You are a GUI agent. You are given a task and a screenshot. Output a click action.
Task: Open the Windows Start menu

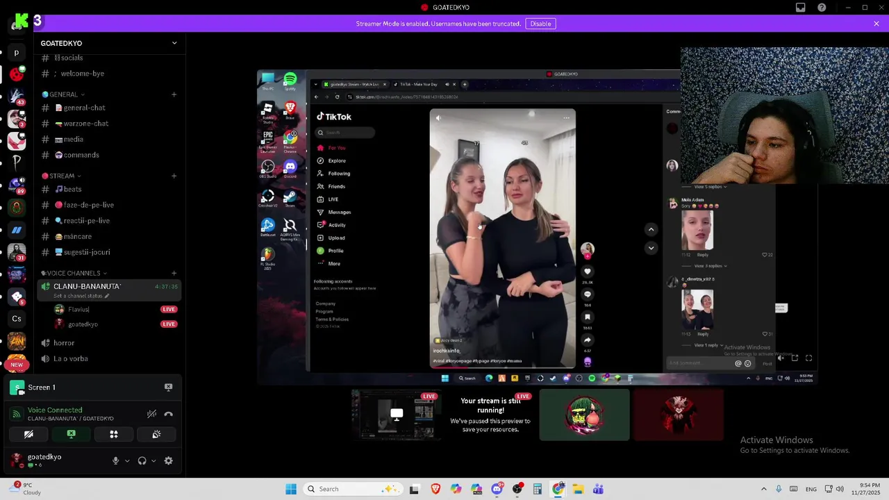[x=291, y=489]
